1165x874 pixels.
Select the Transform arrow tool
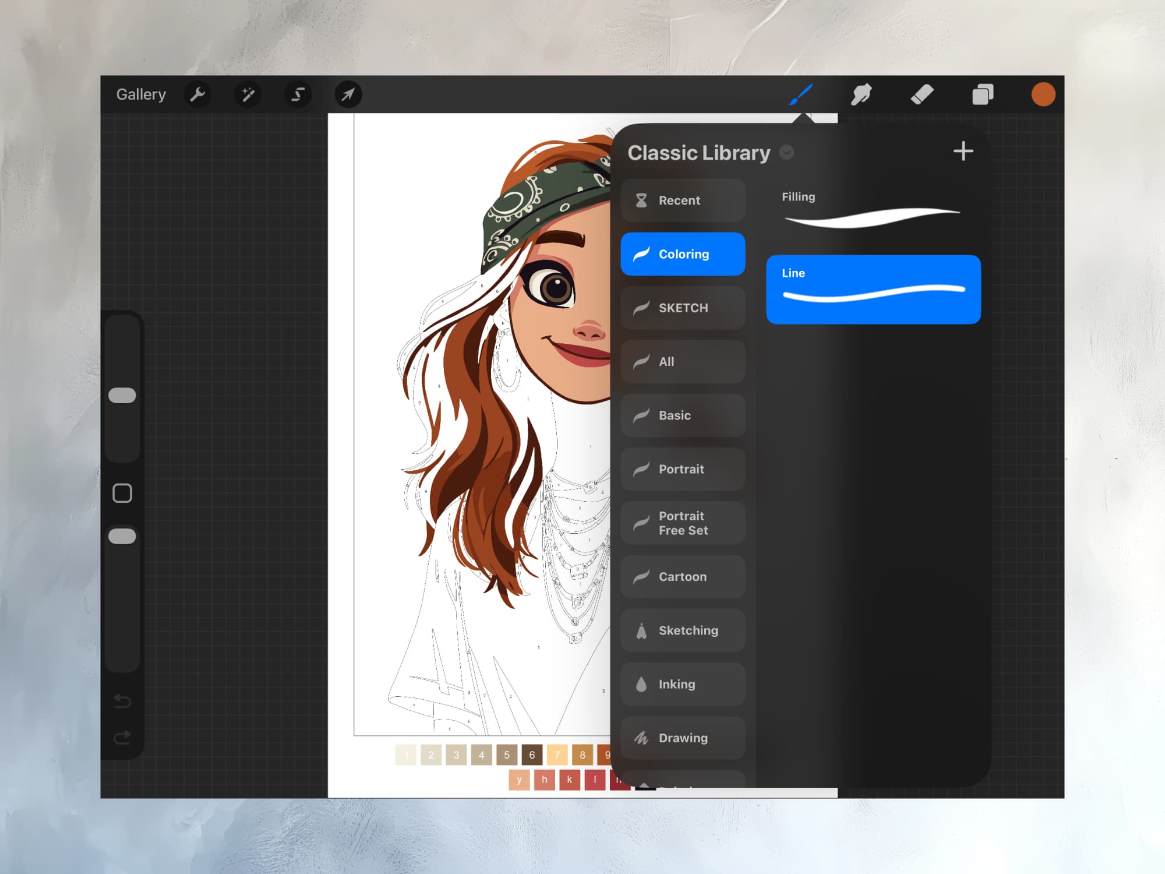point(347,94)
